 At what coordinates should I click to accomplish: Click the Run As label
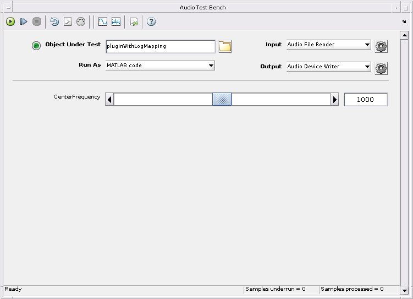click(x=90, y=65)
